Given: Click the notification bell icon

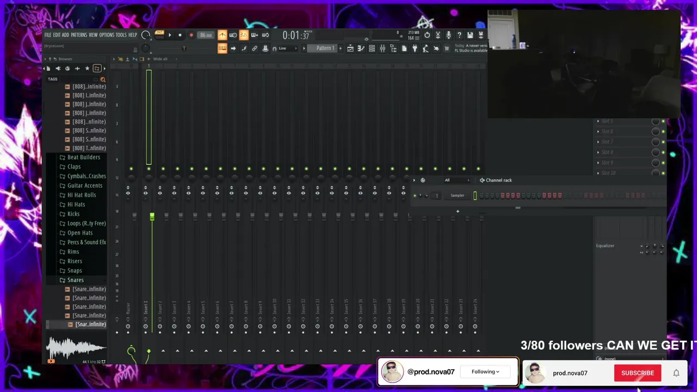Looking at the screenshot, I should pos(676,373).
